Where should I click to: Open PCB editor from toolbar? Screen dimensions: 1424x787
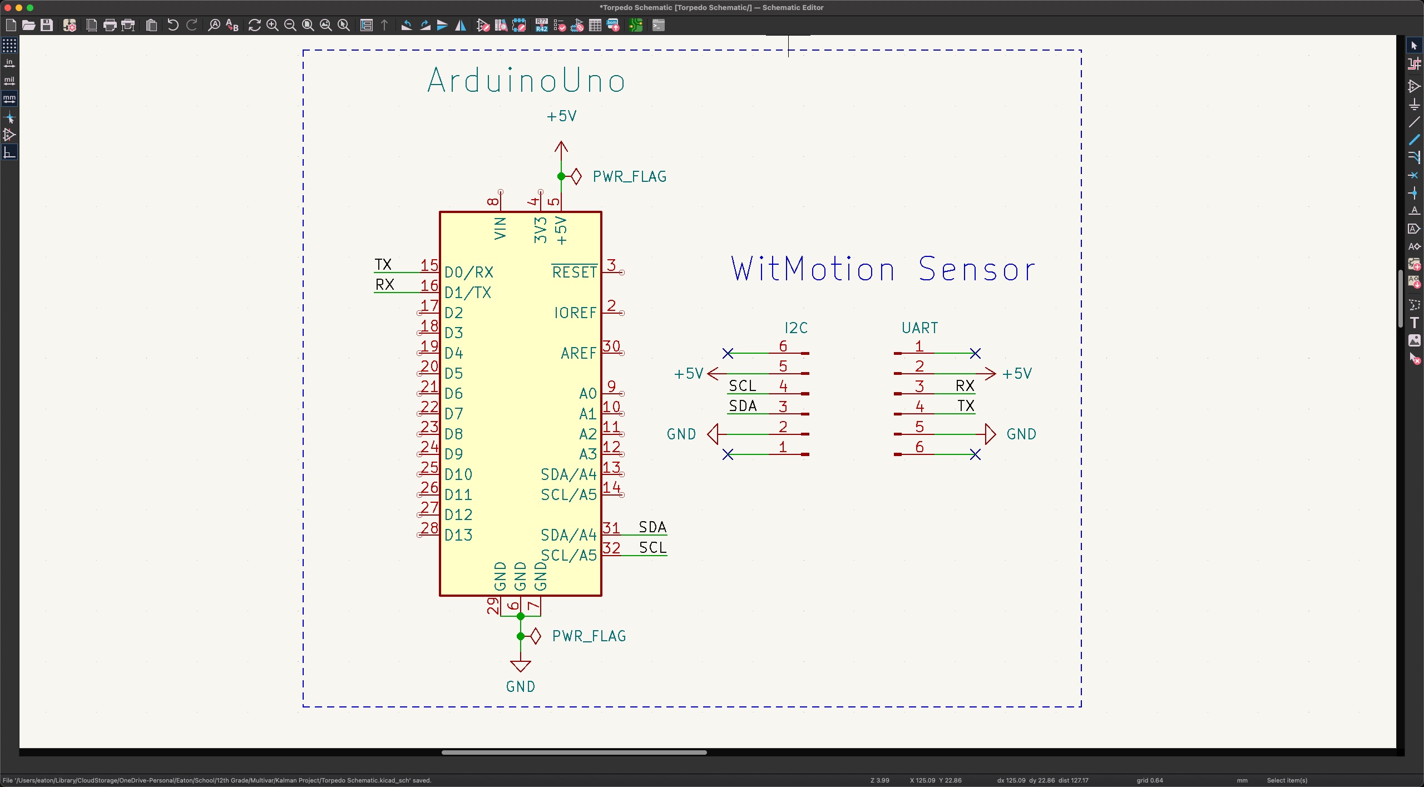click(x=636, y=25)
